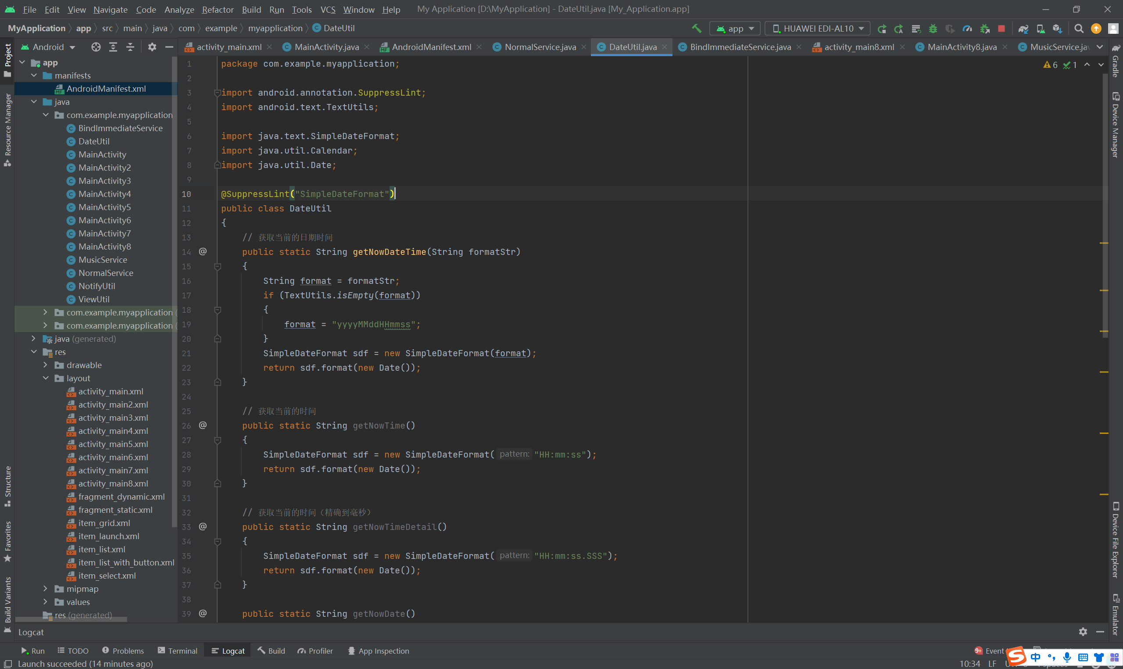Image resolution: width=1123 pixels, height=669 pixels.
Task: Expand the drawable folder in the tree
Action: point(45,365)
